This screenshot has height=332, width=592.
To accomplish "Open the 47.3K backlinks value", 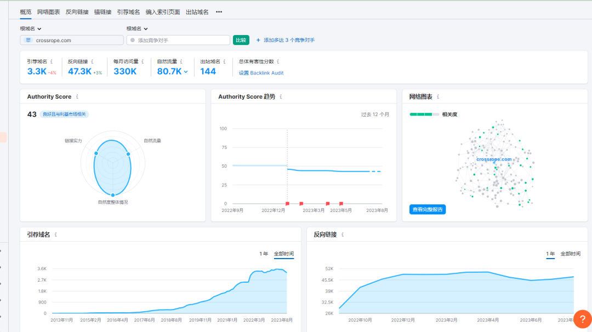I will (x=79, y=71).
